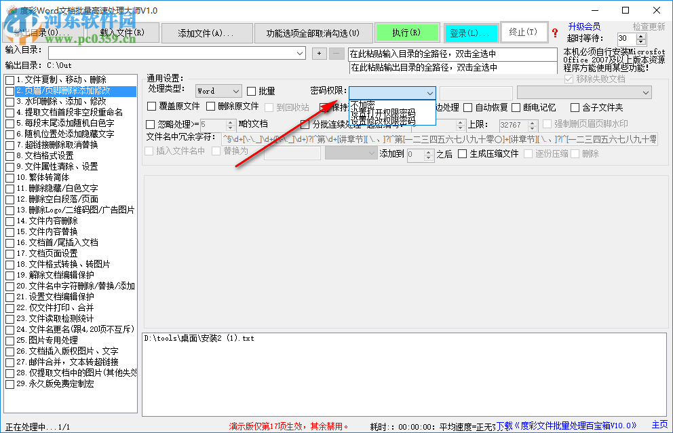Increase the 超时等待 value with up arrow
Viewport: 673px width, 433px height.
pos(641,35)
